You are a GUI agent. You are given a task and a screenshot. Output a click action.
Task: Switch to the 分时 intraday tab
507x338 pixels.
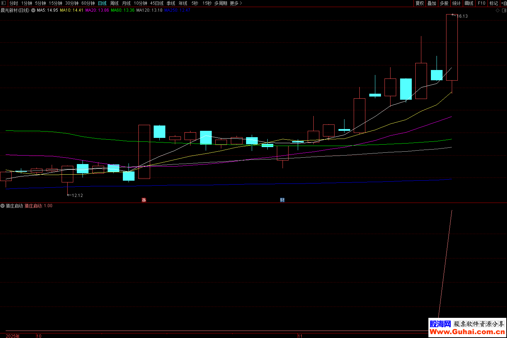(13, 3)
